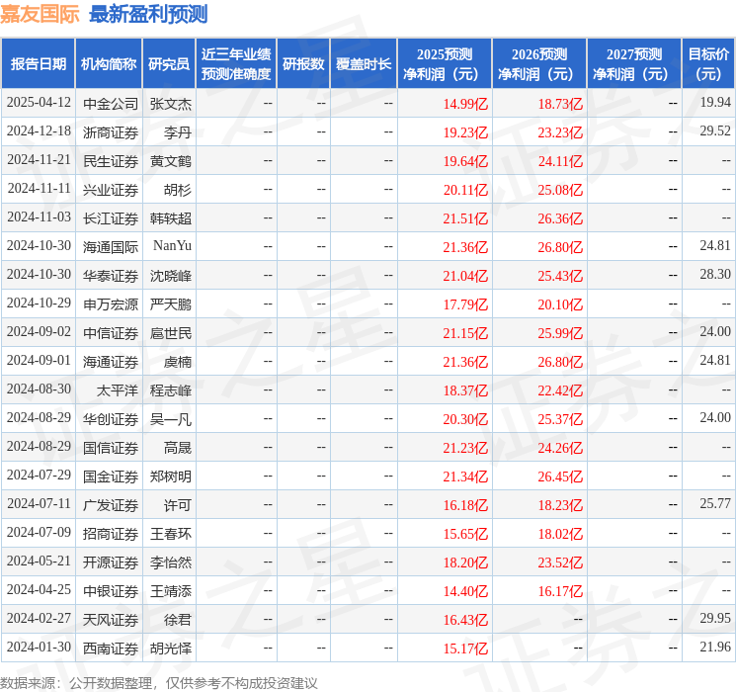Click target price 19.94
The width and height of the screenshot is (736, 692).
[715, 103]
